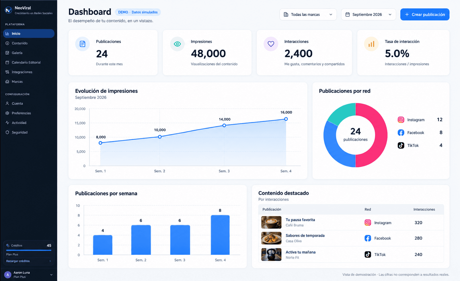Click the Publicaciones document icon
The image size is (460, 281).
[x=83, y=44]
